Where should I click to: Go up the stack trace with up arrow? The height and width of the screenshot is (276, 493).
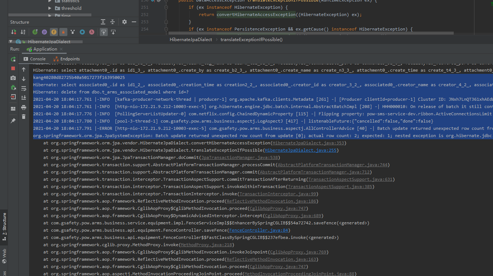tap(24, 69)
